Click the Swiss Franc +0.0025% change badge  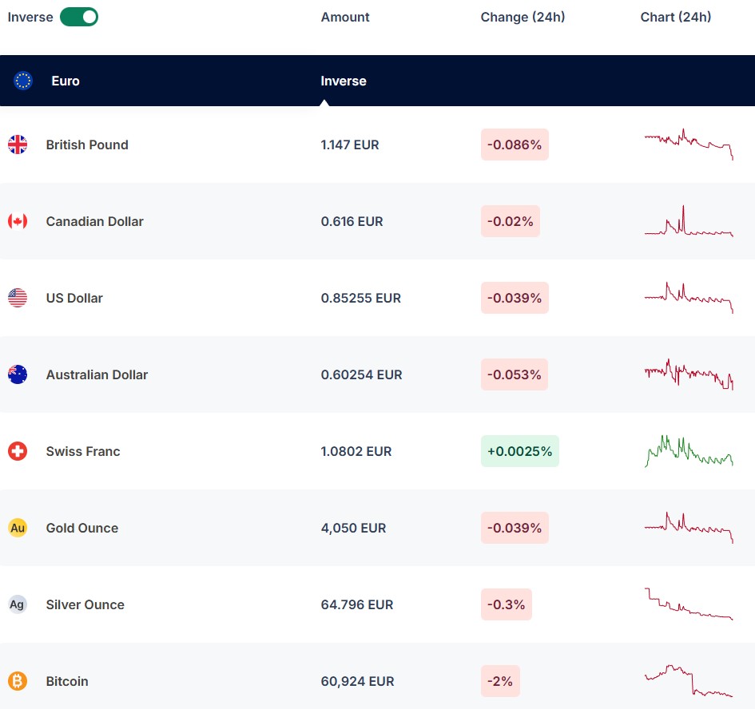[x=519, y=451]
